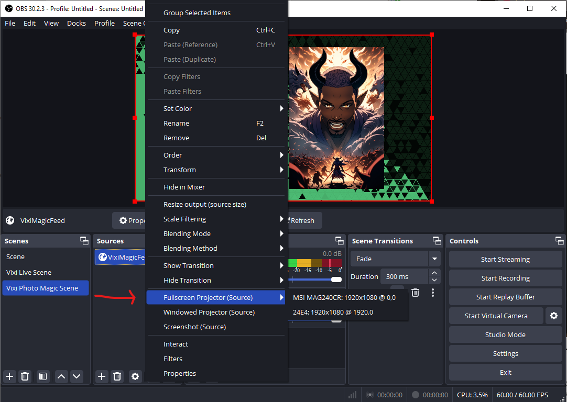Click Start Virtual Camera button

pos(496,316)
